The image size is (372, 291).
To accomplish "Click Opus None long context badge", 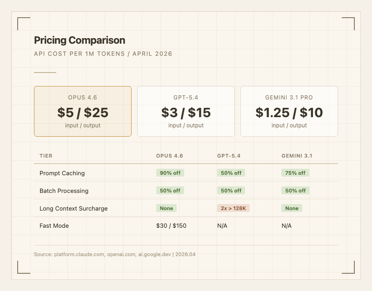I will [x=166, y=208].
